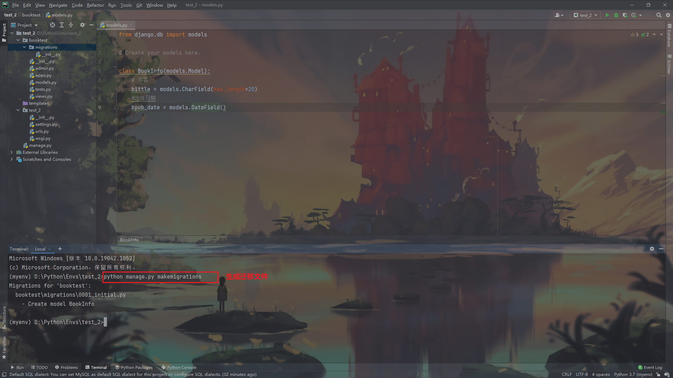
Task: Collapse the inner test_2 package folder
Action: 18,110
